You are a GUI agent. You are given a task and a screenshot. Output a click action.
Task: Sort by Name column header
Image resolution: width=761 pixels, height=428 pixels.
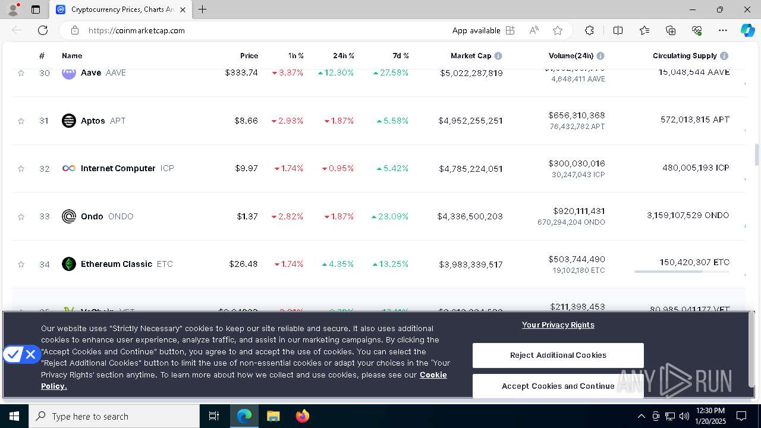pyautogui.click(x=72, y=56)
